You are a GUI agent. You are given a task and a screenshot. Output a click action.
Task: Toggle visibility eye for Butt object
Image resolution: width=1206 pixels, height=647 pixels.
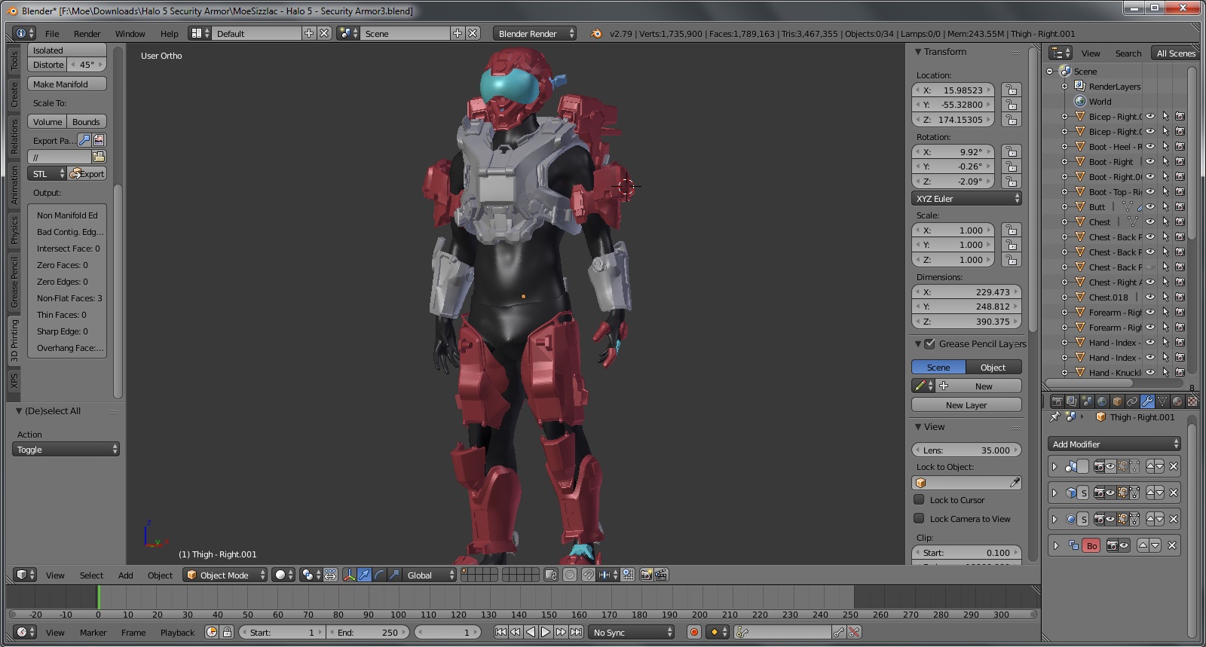[x=1150, y=207]
